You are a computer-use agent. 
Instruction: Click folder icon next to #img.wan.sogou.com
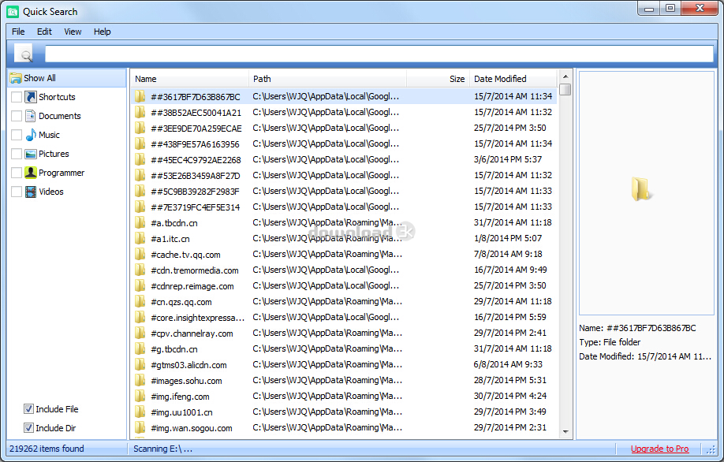click(140, 428)
